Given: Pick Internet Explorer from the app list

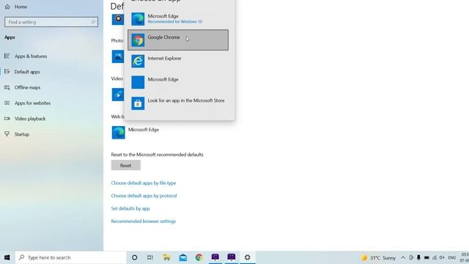Looking at the screenshot, I should (178, 61).
